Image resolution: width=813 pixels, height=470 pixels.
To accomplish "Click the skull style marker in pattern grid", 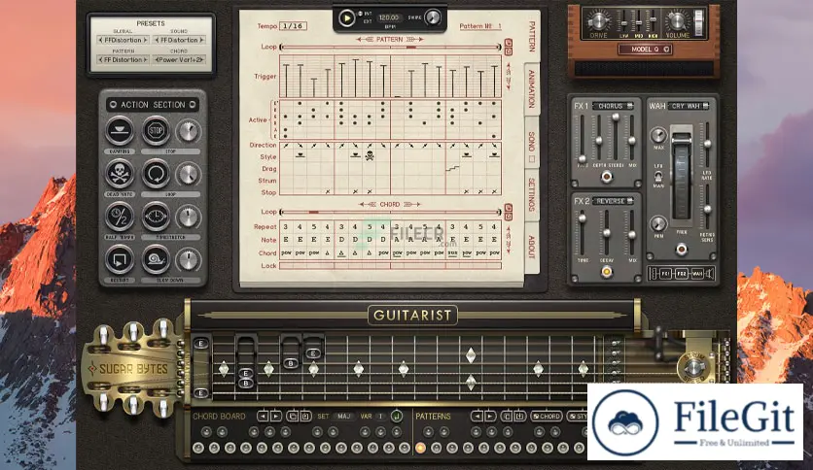I will click(x=370, y=155).
